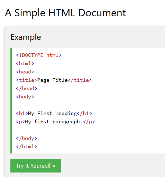
Task: Click the opening <body> tag line
Action: [25, 97]
